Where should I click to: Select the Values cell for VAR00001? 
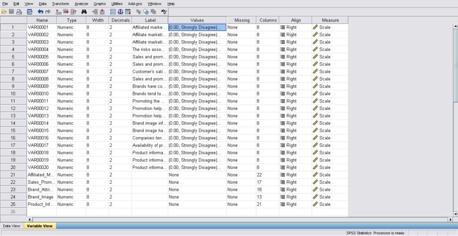pos(197,27)
